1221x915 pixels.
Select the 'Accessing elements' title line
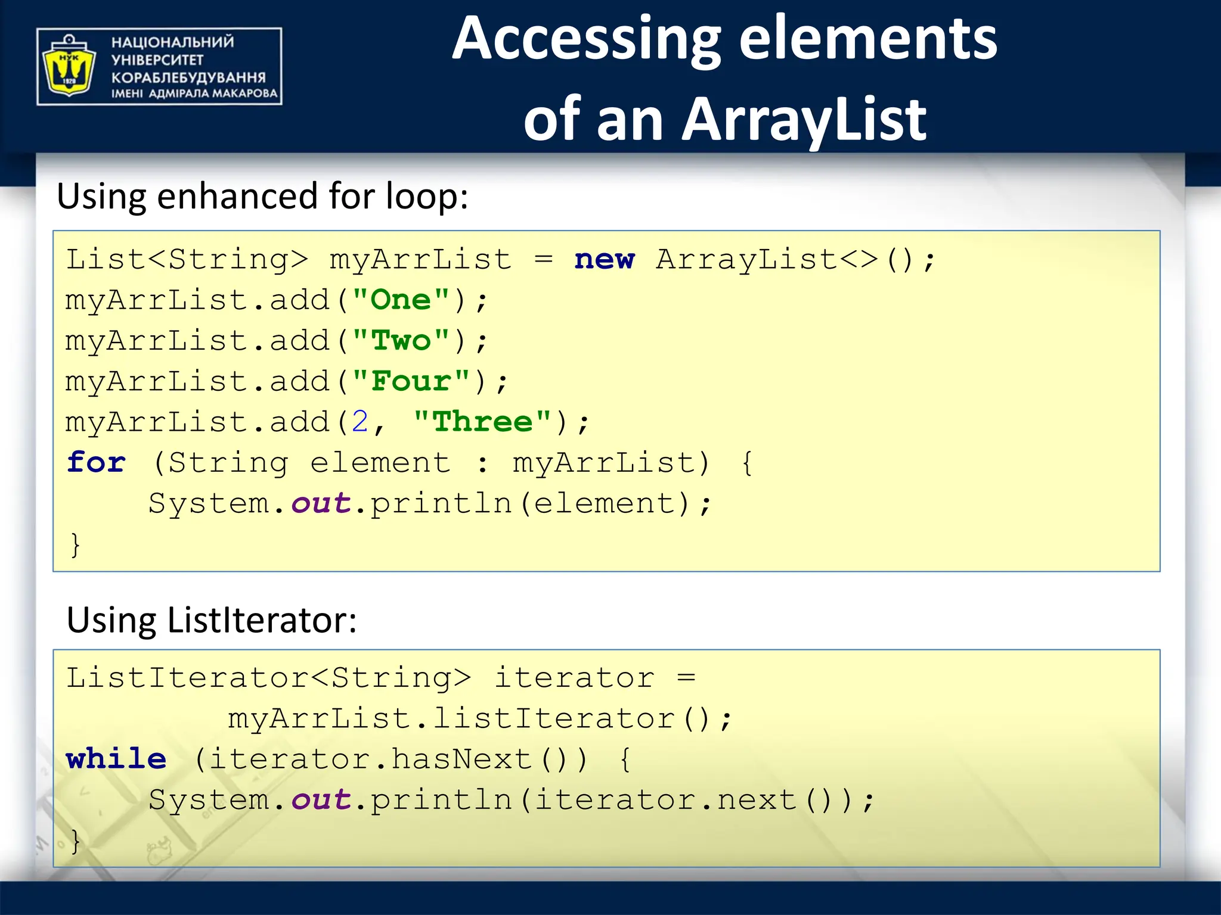(x=724, y=39)
